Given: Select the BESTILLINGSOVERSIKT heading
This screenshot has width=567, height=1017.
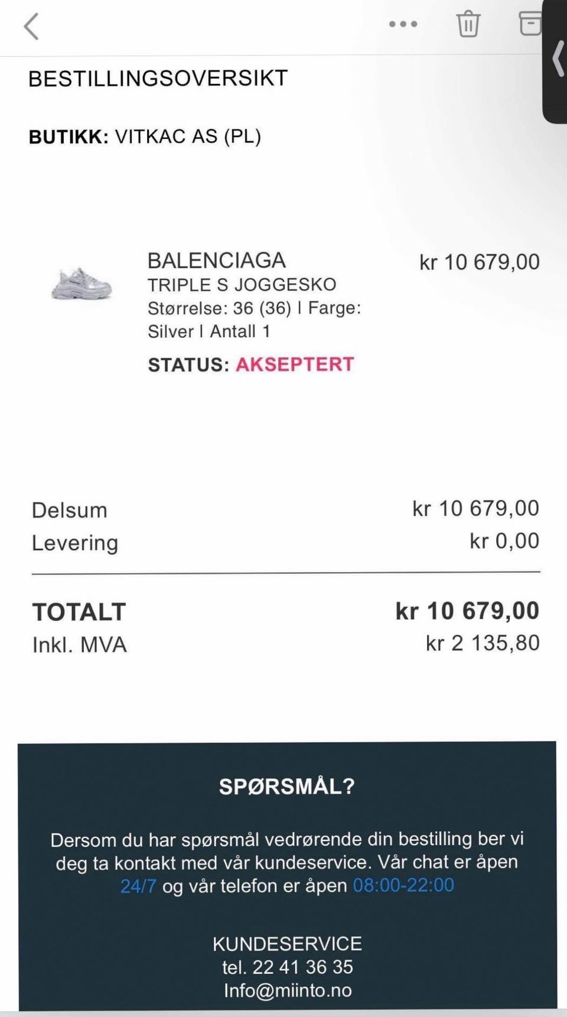Looking at the screenshot, I should click(x=158, y=78).
